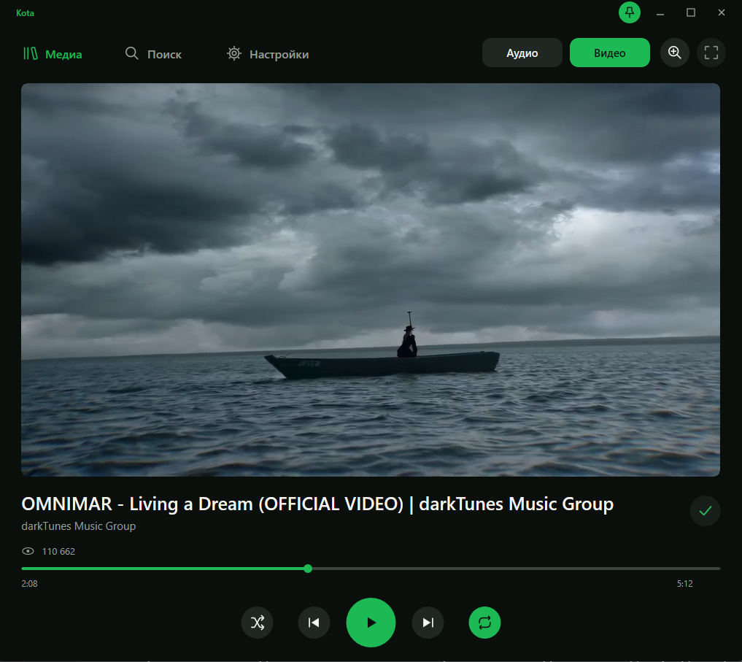Switch to Аудио mode
Viewport: 742px width, 662px height.
click(x=522, y=53)
